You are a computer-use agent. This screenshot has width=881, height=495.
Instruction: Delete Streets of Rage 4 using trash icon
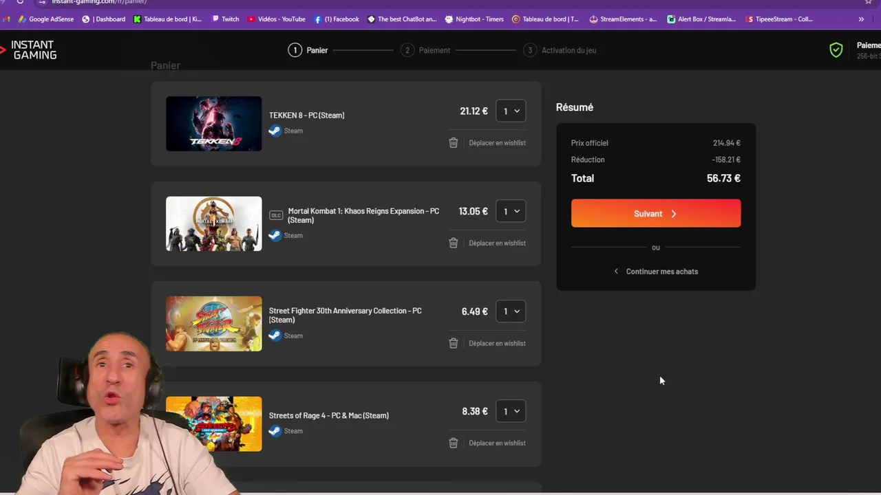click(x=453, y=443)
